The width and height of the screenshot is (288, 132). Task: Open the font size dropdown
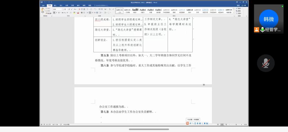coord(65,9)
